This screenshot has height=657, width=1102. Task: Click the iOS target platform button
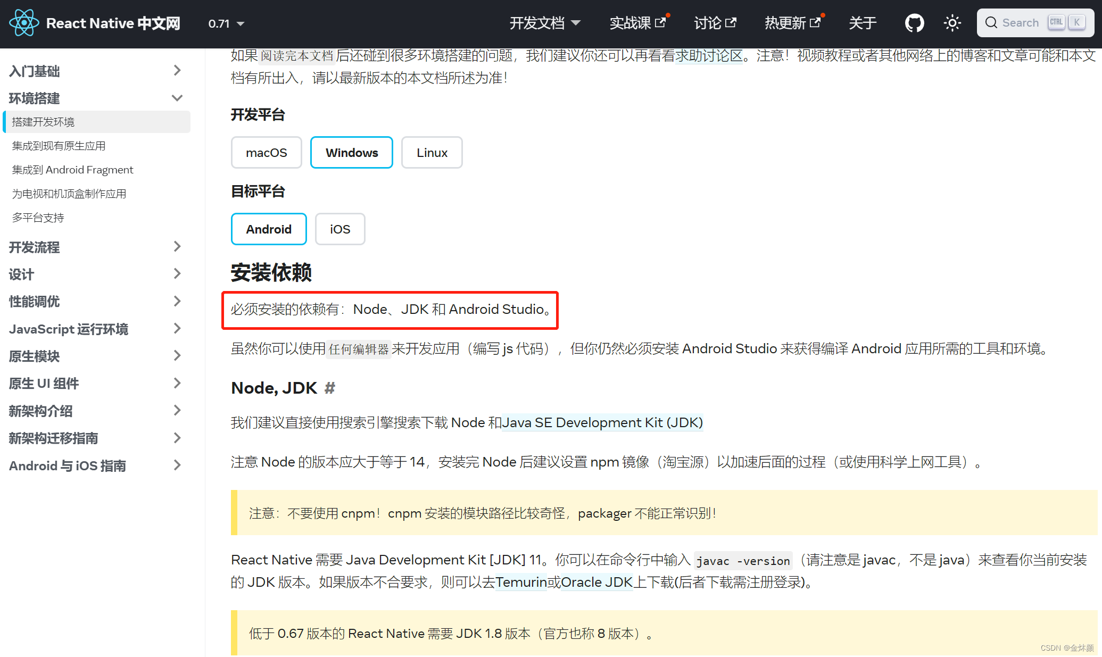(338, 229)
